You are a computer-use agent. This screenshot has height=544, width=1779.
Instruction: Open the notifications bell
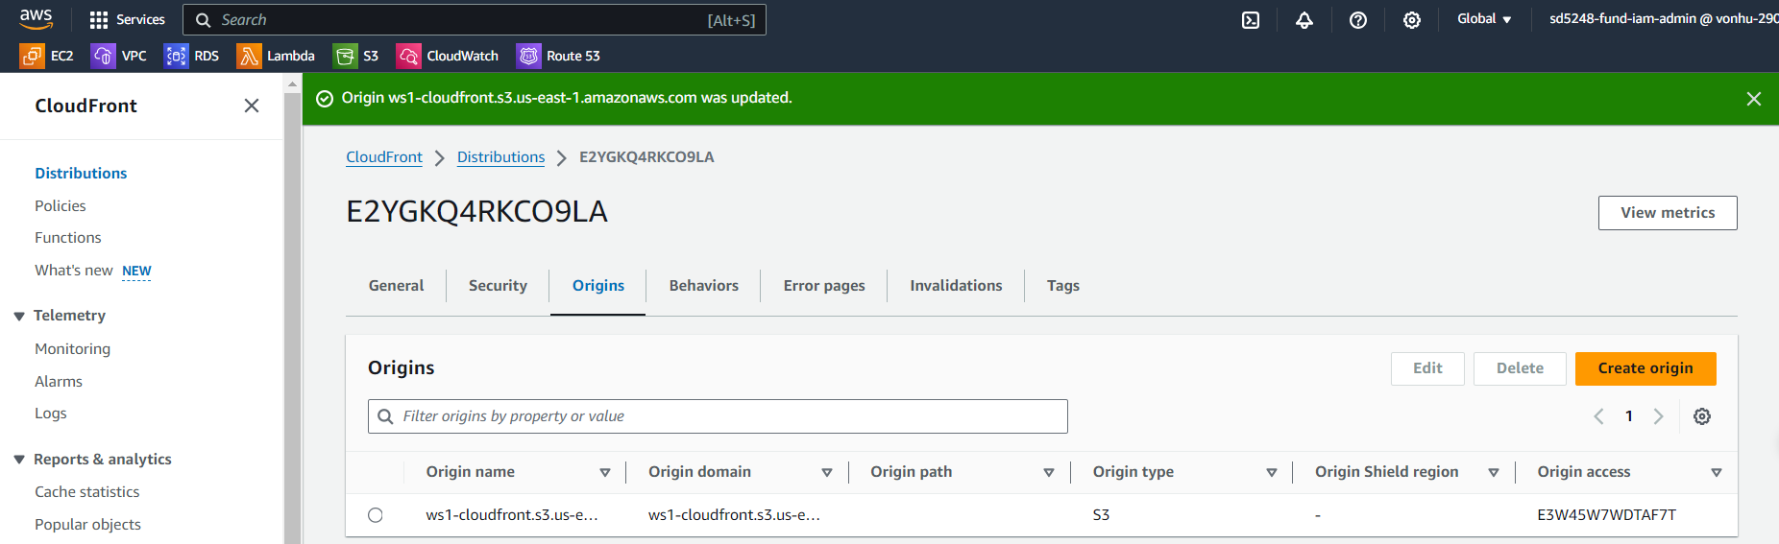[x=1304, y=20]
